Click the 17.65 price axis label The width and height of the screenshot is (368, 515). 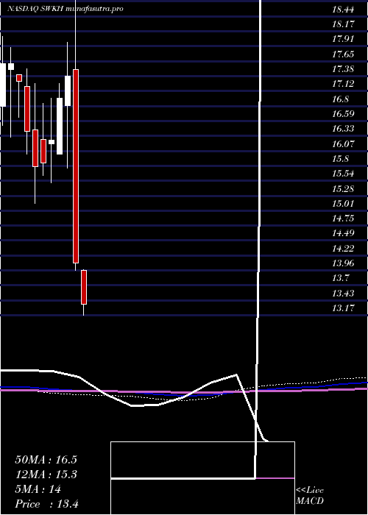[x=343, y=54]
